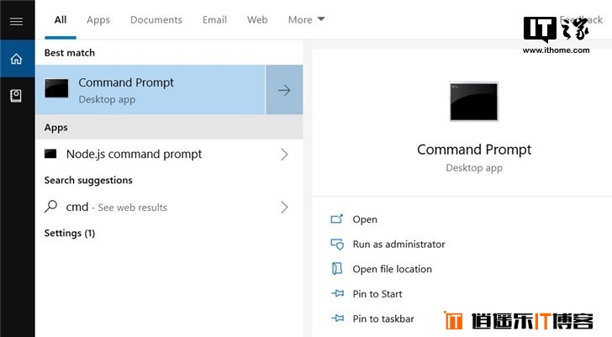Image resolution: width=612 pixels, height=337 pixels.
Task: Click the Pin to Start pin icon
Action: click(x=337, y=293)
